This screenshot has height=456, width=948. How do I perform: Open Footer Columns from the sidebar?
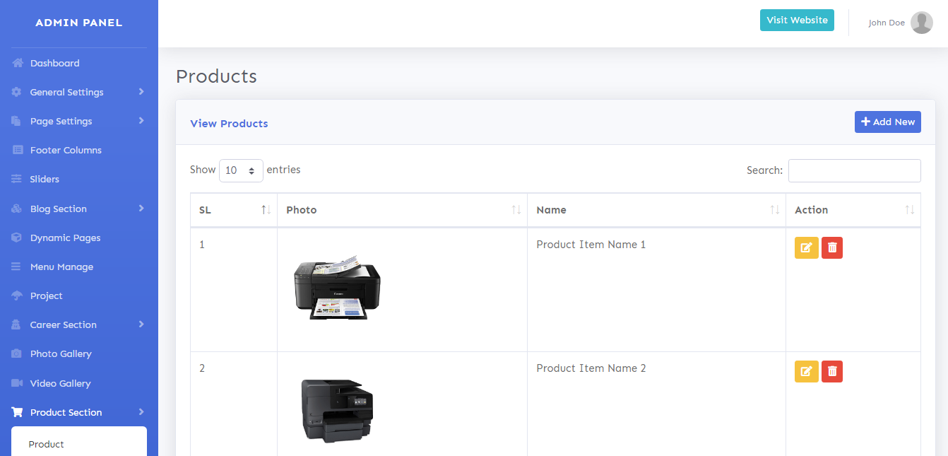pyautogui.click(x=66, y=151)
